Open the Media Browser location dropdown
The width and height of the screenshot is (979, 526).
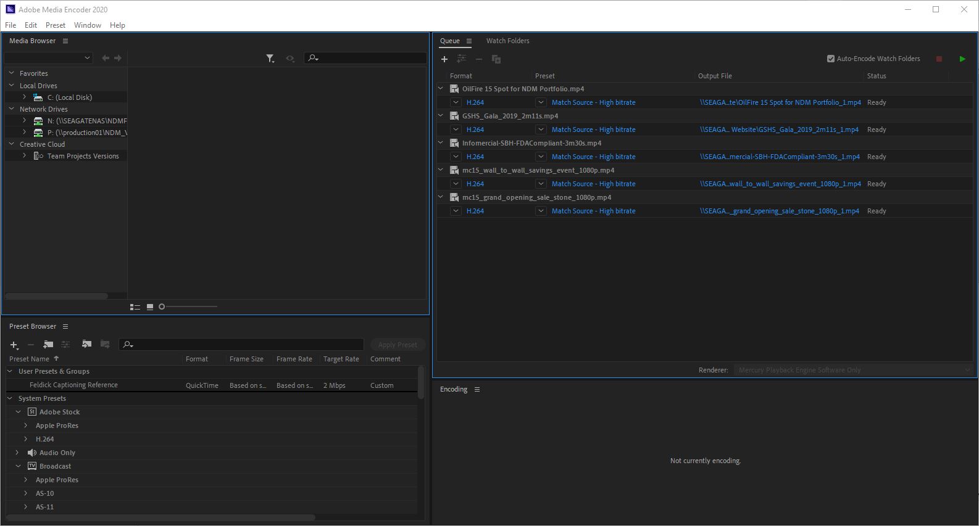pos(48,58)
